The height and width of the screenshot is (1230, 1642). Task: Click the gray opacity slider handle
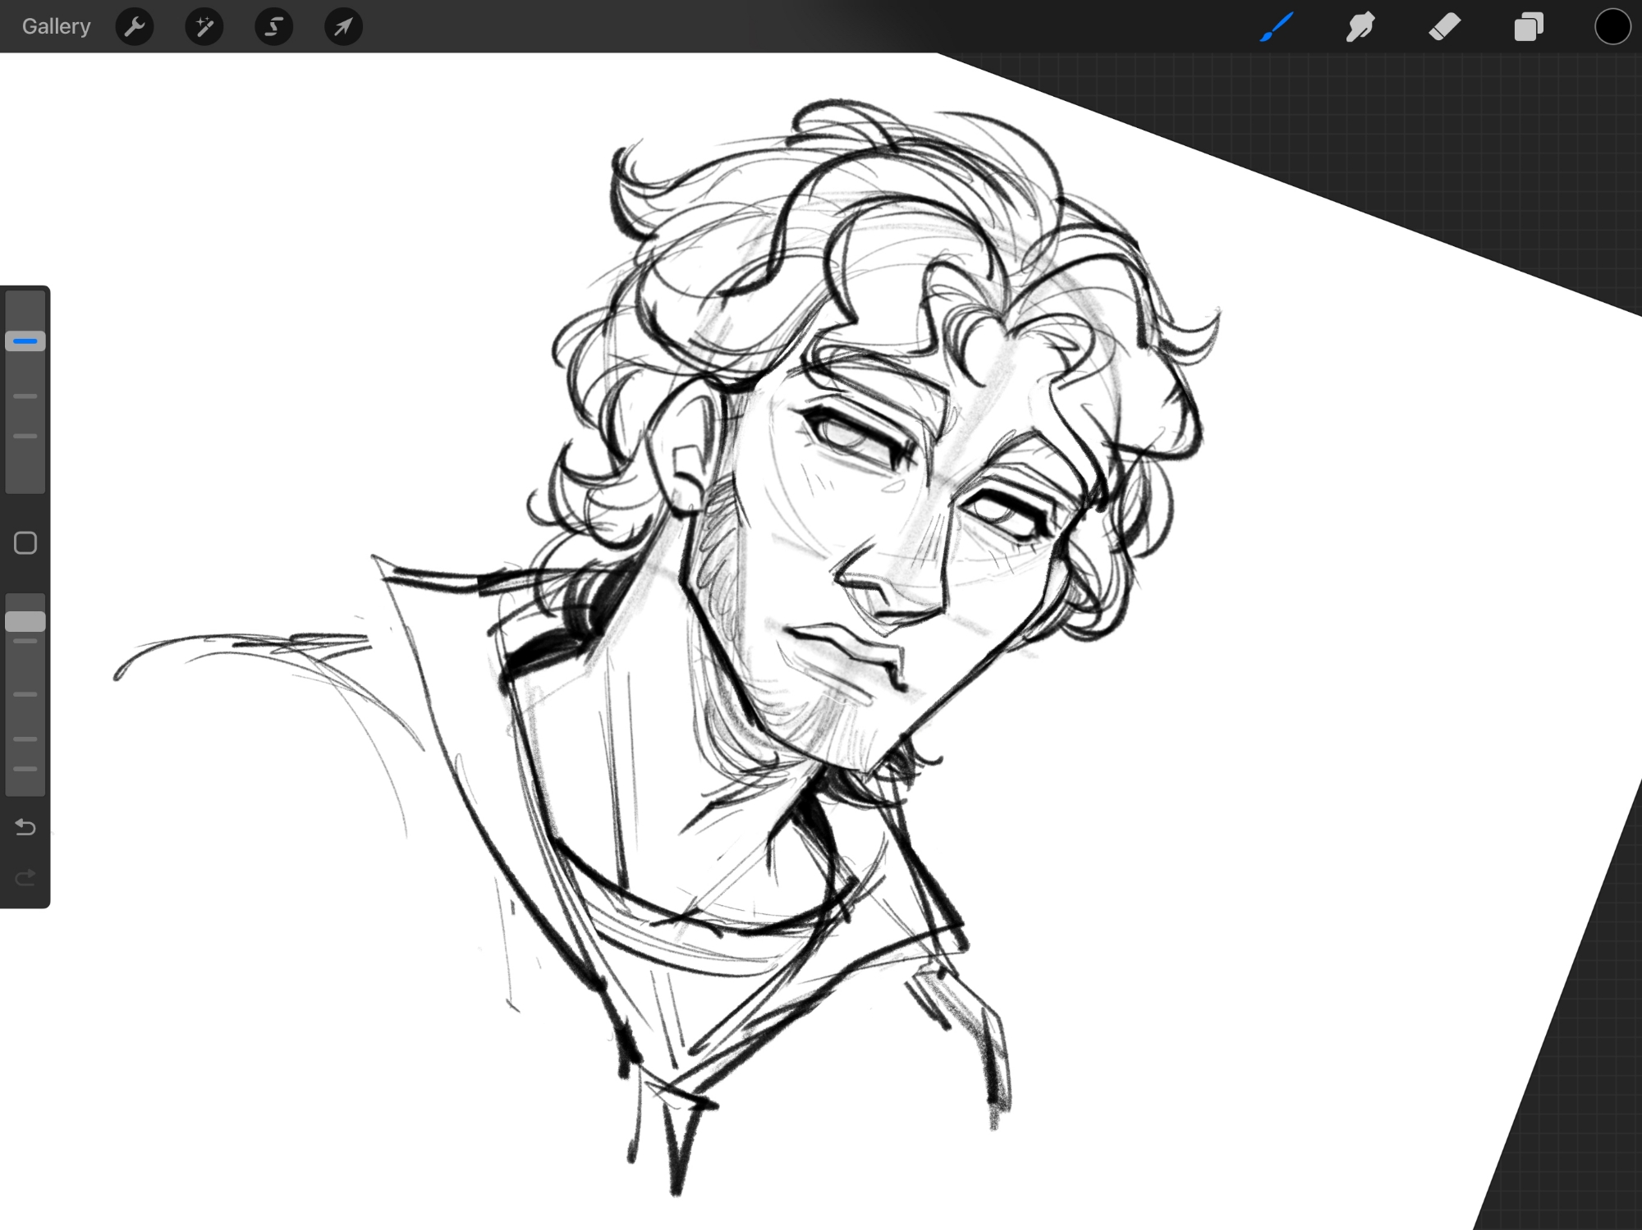(25, 621)
